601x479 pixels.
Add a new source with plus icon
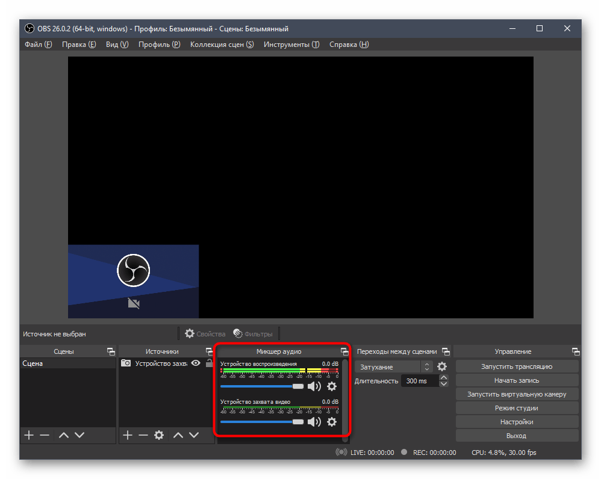[x=127, y=435]
